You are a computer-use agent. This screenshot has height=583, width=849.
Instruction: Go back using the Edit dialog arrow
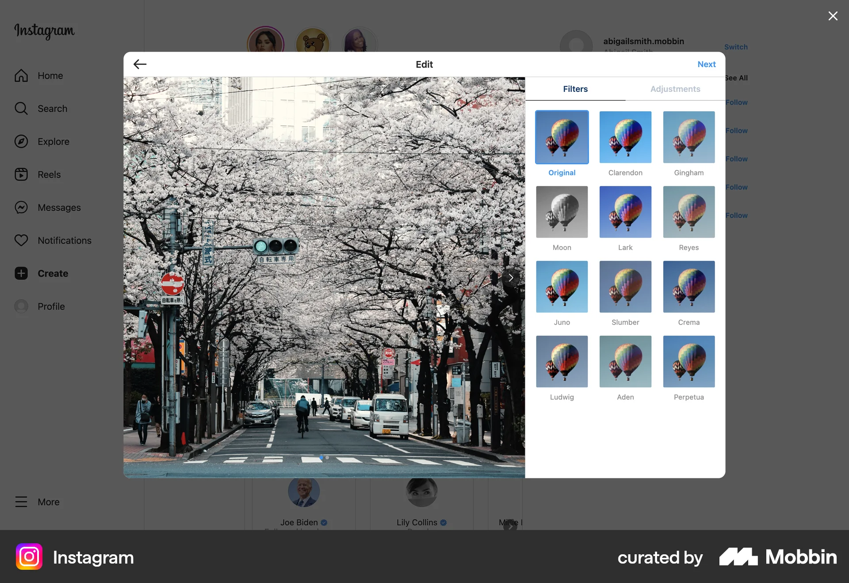(x=140, y=64)
